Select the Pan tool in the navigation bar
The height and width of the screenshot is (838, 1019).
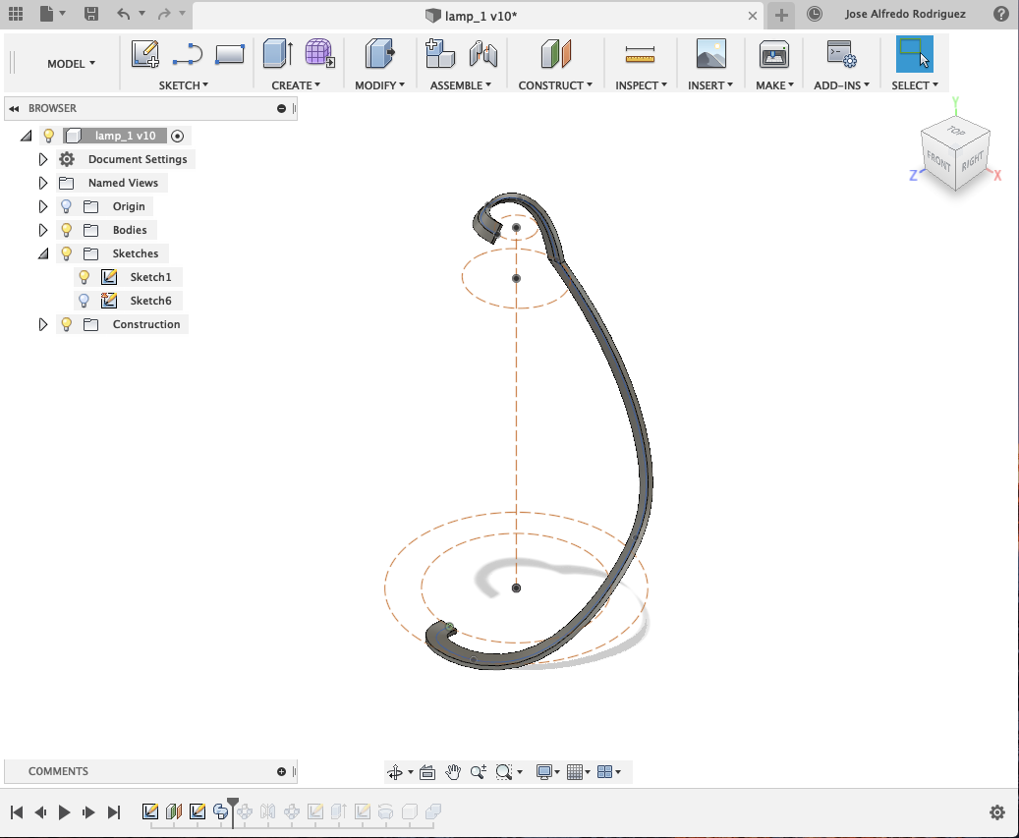[x=452, y=771]
